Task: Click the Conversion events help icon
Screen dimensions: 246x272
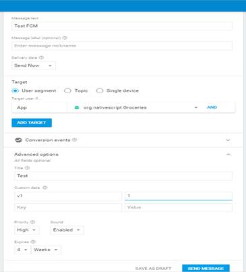Action: [75, 140]
